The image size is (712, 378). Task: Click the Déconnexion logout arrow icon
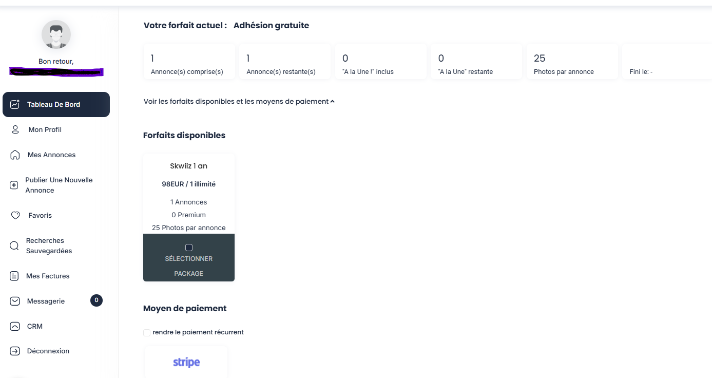tap(15, 351)
